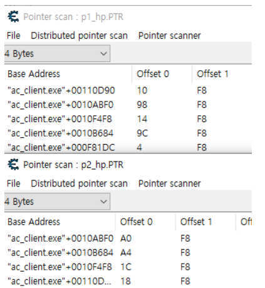265x288 pixels.
Task: Click the Cheat Engine icon of p2_hp.PTR window
Action: pos(13,165)
